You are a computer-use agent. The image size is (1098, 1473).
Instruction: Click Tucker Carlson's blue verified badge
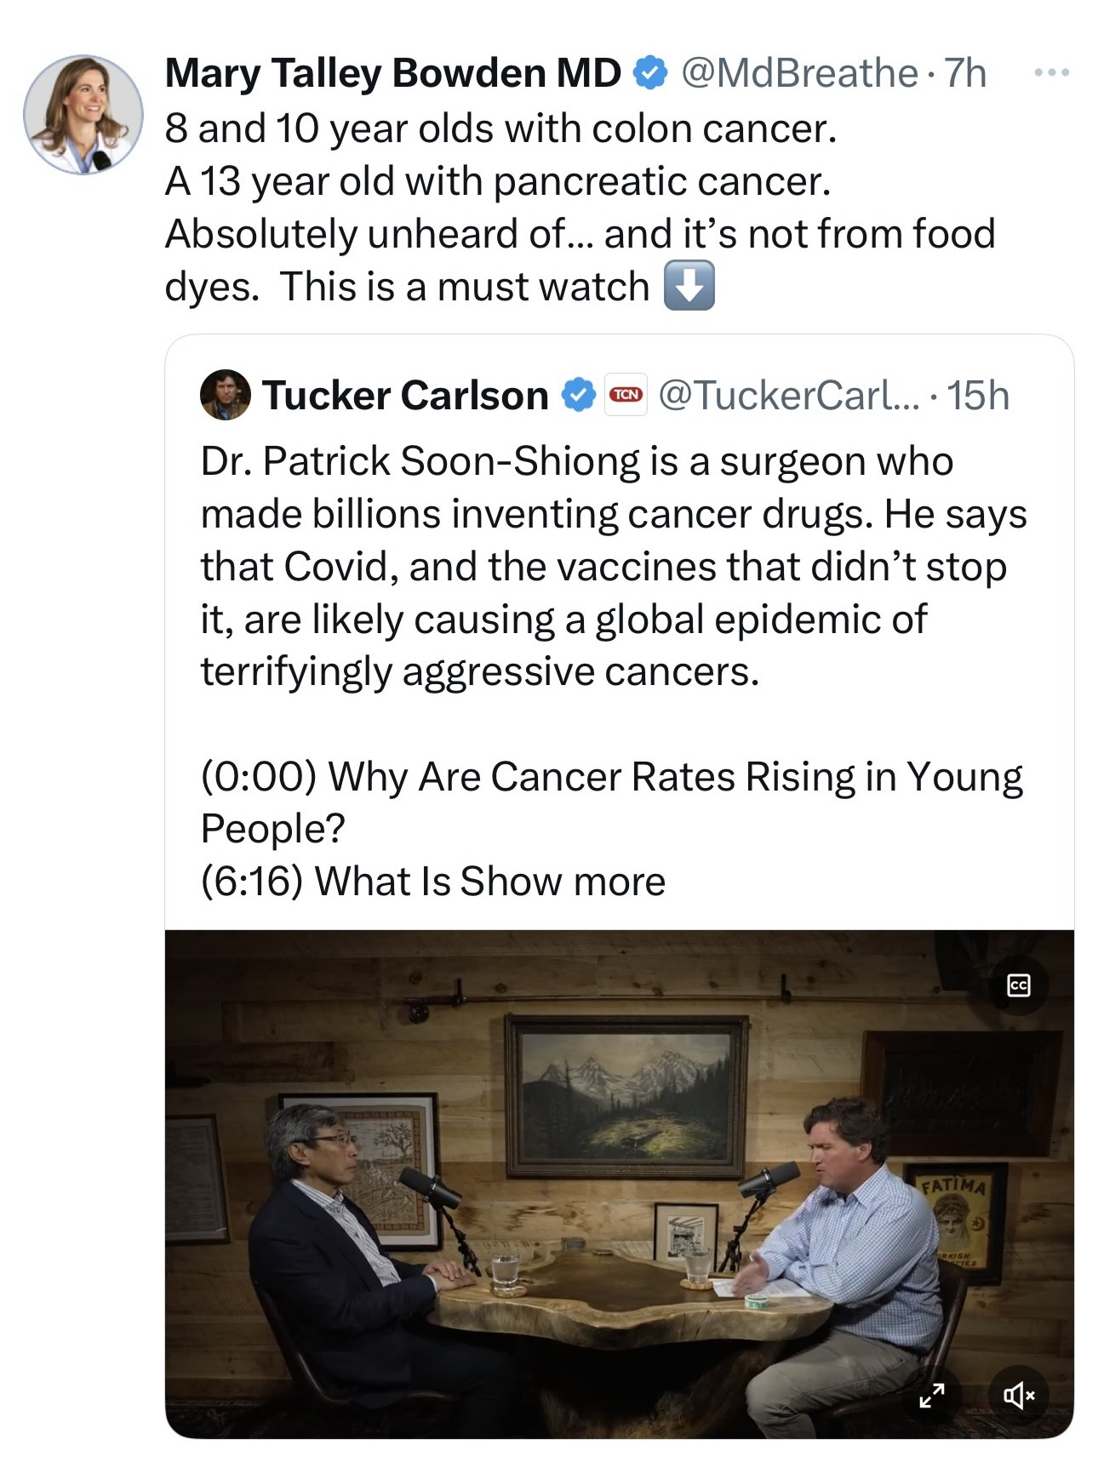pos(579,395)
